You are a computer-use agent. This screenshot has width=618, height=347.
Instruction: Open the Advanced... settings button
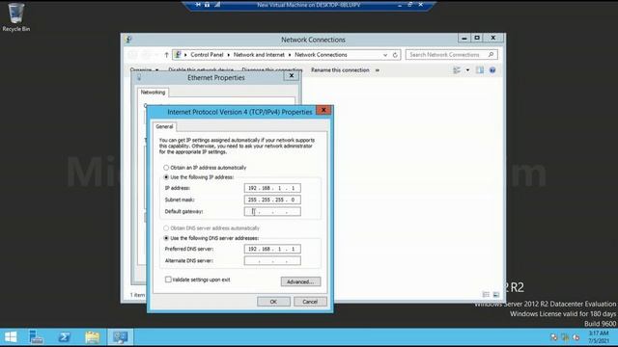pyautogui.click(x=300, y=281)
